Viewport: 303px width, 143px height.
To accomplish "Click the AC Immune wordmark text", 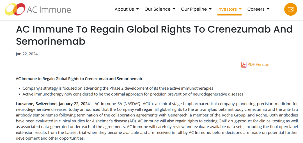I will pyautogui.click(x=49, y=9).
